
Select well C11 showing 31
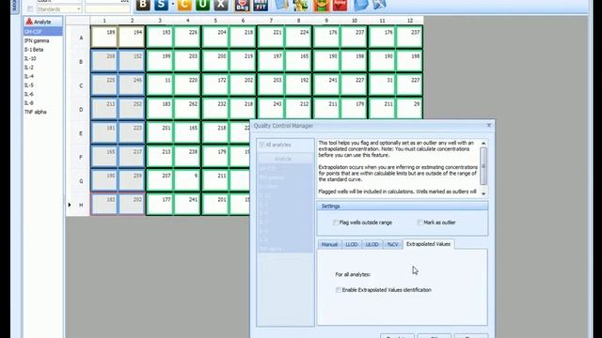382,85
